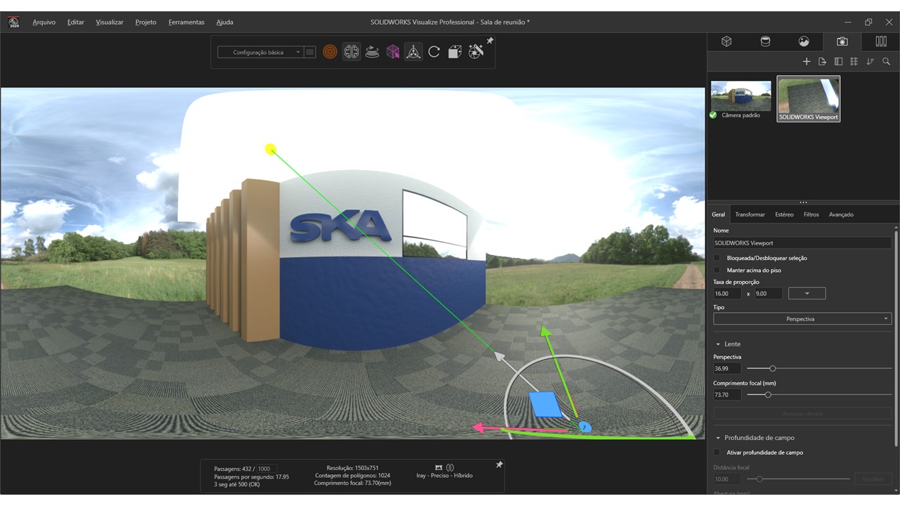
Task: Unpin the render status heads-up display
Action: (499, 465)
